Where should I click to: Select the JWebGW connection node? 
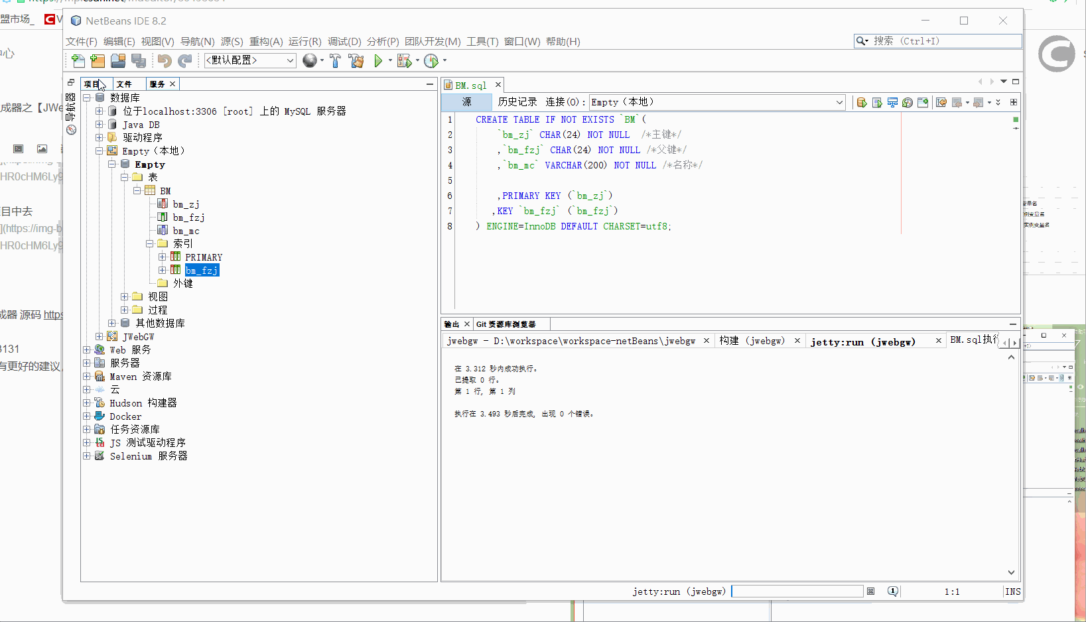(x=138, y=336)
